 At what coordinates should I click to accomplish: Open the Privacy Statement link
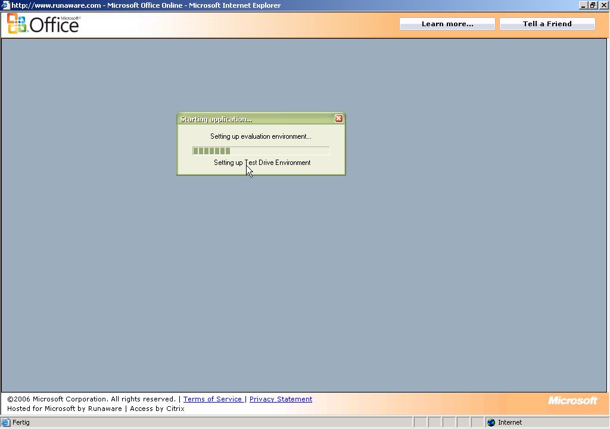coord(281,399)
